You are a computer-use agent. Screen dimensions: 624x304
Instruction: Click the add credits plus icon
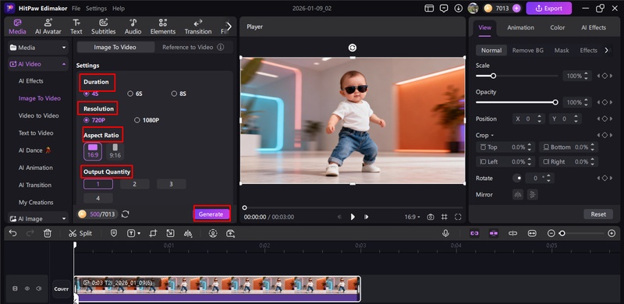[516, 8]
